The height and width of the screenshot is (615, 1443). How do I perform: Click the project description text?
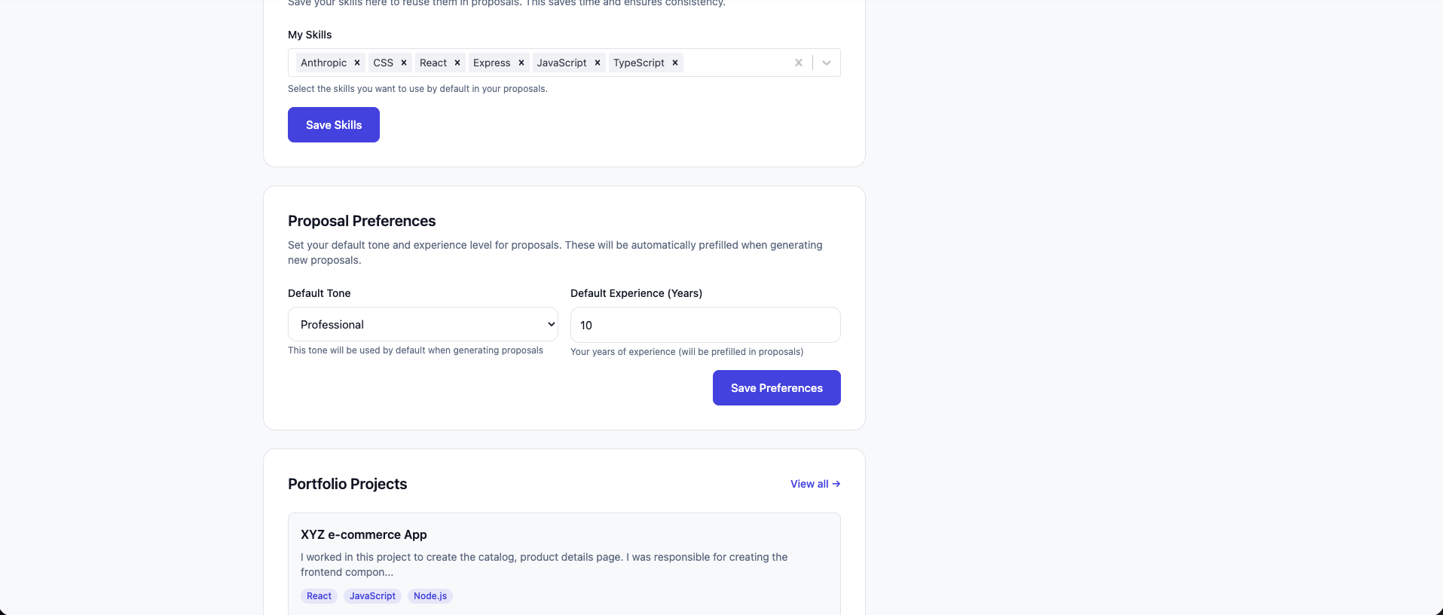coord(543,565)
